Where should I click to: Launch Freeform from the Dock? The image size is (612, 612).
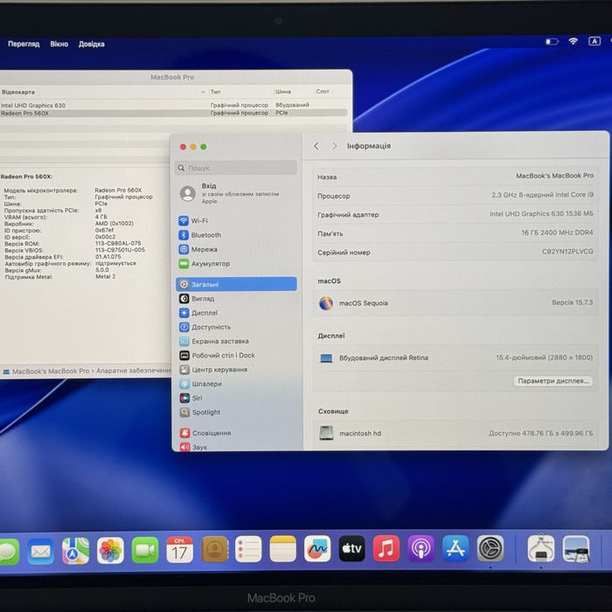[x=317, y=548]
